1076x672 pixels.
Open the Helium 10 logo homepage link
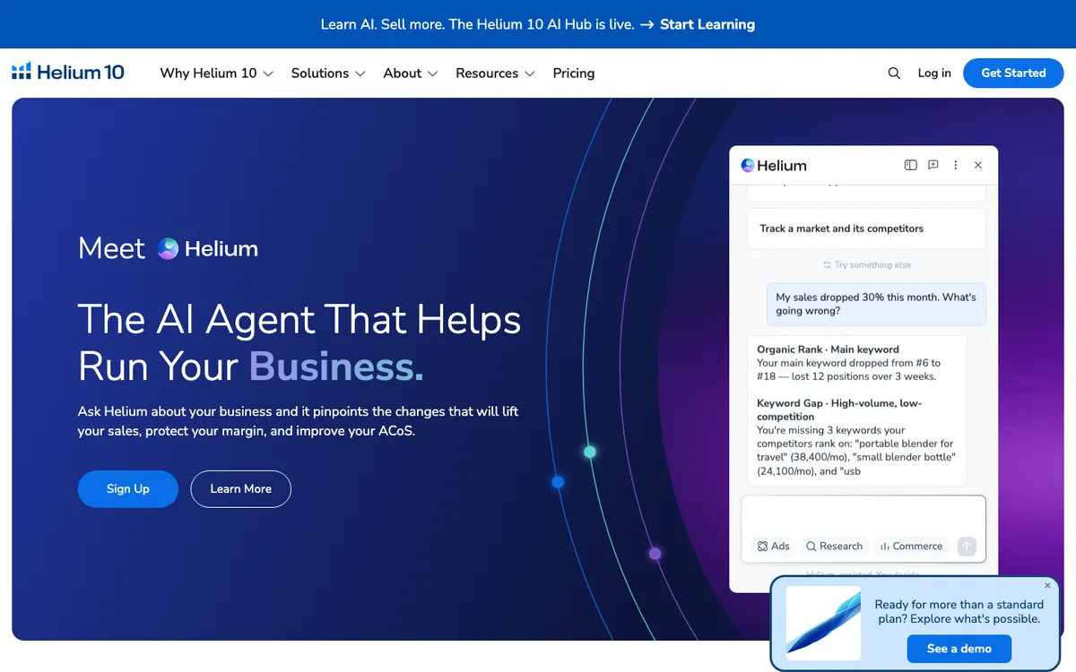point(68,73)
